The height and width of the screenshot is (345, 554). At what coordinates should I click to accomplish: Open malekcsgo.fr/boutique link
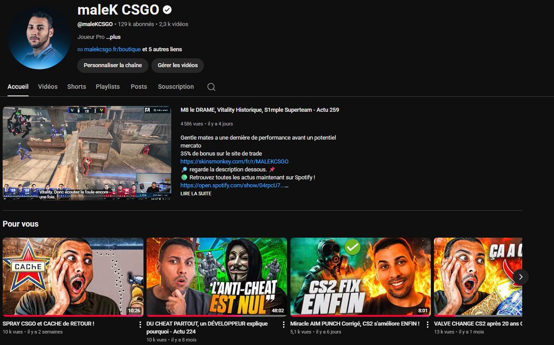click(x=112, y=49)
